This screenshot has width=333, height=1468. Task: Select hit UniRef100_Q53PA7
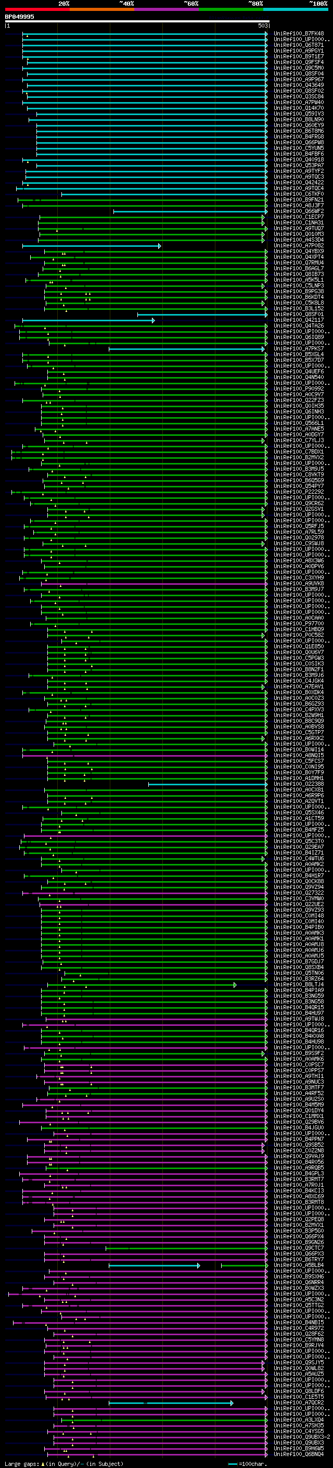[299, 165]
